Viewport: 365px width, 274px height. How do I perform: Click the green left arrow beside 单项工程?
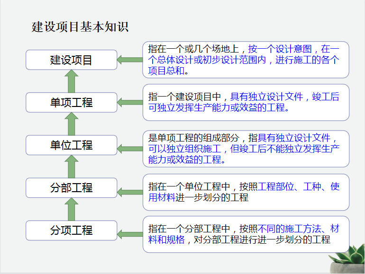point(130,103)
